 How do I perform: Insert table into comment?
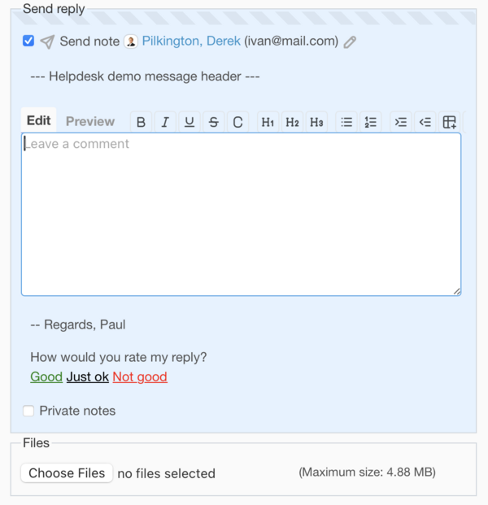(449, 122)
